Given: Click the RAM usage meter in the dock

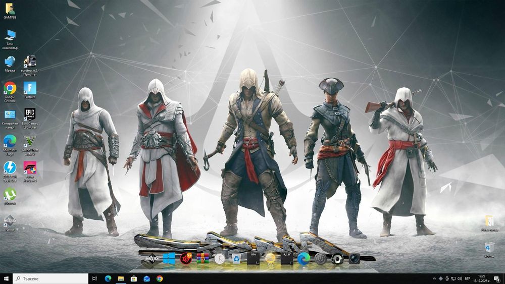Looking at the screenshot, I should click(x=287, y=259).
